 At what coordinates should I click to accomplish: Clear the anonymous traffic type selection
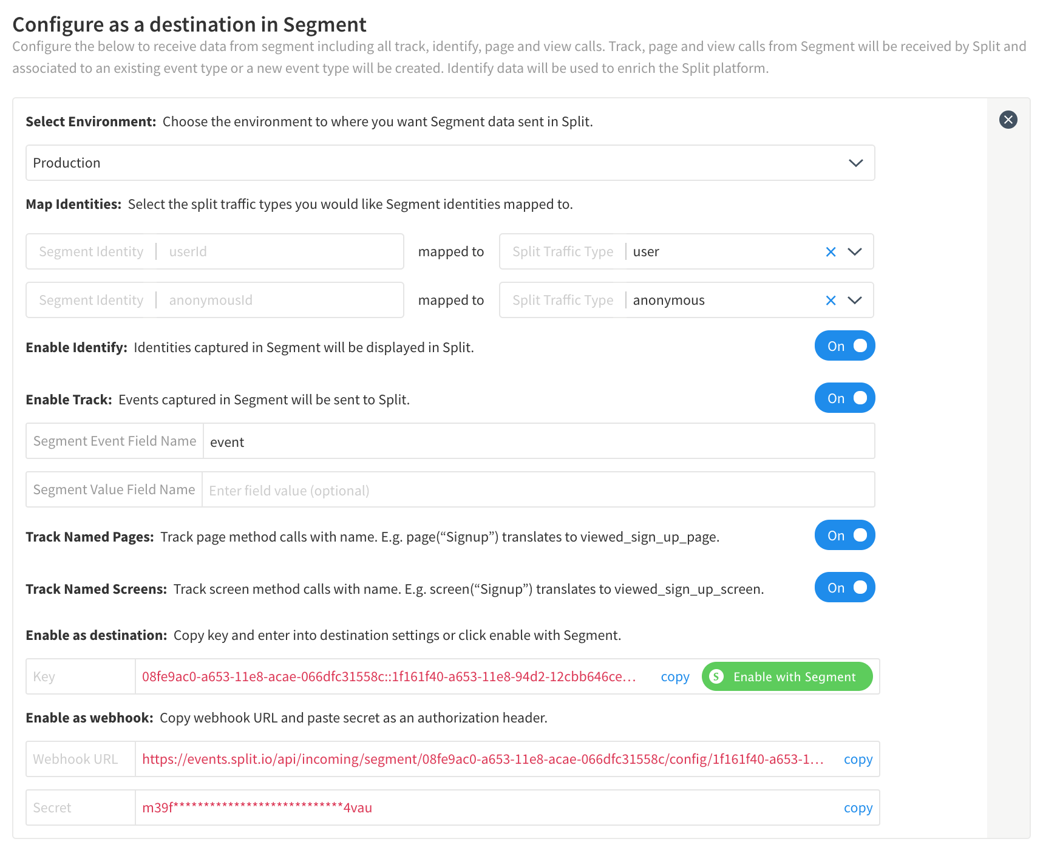[831, 301]
